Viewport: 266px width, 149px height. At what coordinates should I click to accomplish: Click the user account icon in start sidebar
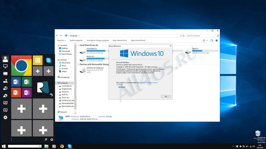coord(5,59)
